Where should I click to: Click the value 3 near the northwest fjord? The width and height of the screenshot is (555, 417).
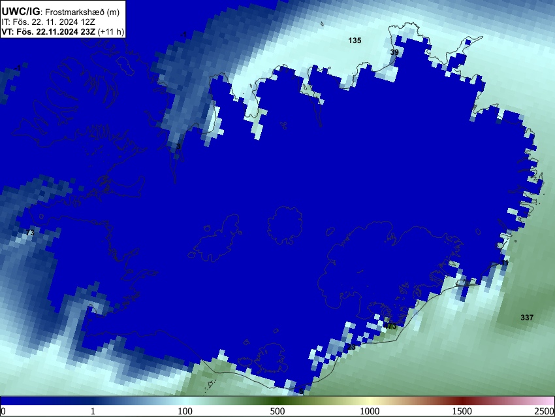[178, 146]
